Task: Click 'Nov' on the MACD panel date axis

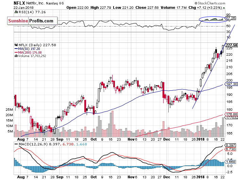Action: tap(131, 177)
